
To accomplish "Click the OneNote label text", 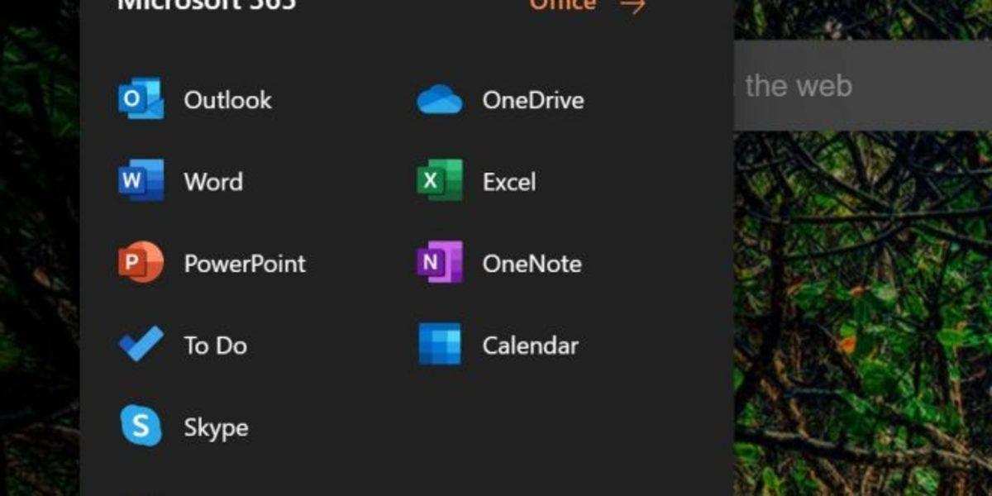I will [x=530, y=263].
